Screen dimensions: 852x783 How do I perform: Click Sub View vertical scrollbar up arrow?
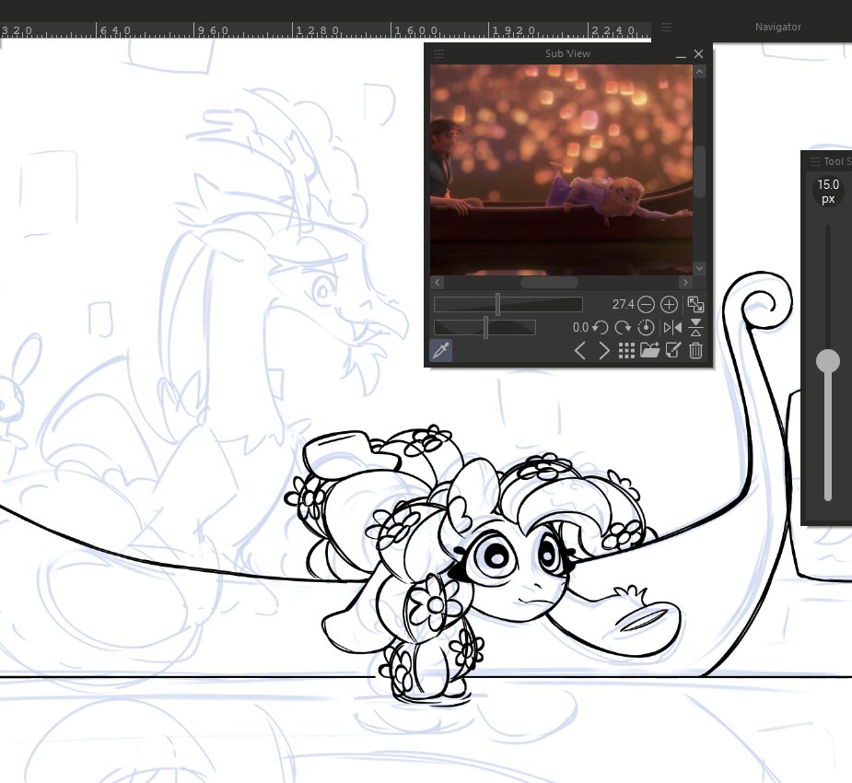click(700, 72)
